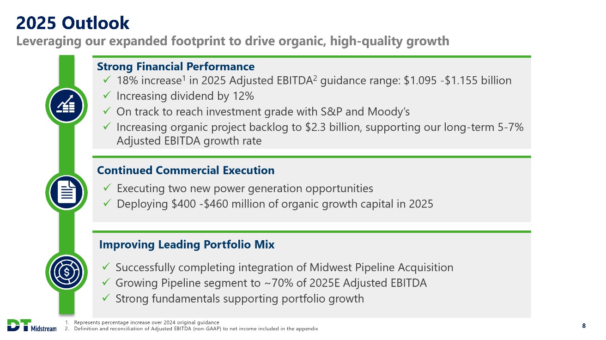Click the 2025 Outlook title
The width and height of the screenshot is (606, 340).
(73, 22)
